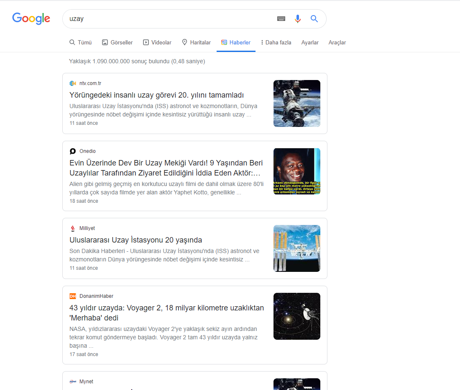460x390 pixels.
Task: Open the Yaphet Kotto portrait thumbnail
Action: pyautogui.click(x=297, y=171)
